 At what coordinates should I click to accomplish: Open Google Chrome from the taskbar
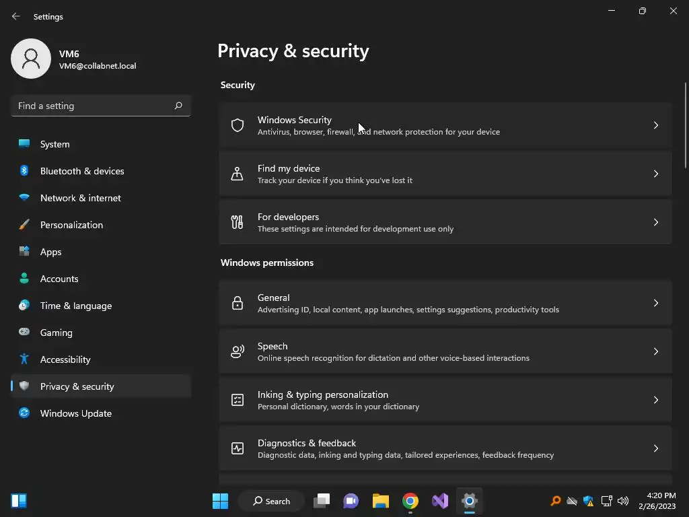(410, 501)
